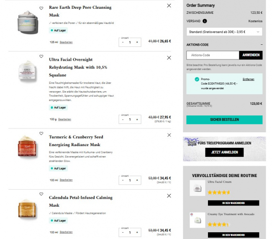Click the Sicher Bestellen checkout button
This screenshot has width=272, height=239.
[x=224, y=120]
